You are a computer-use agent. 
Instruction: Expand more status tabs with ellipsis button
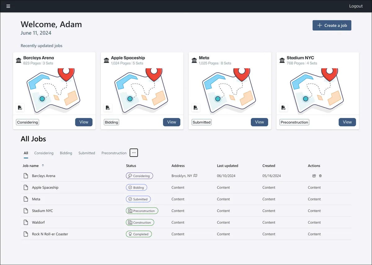(x=134, y=153)
